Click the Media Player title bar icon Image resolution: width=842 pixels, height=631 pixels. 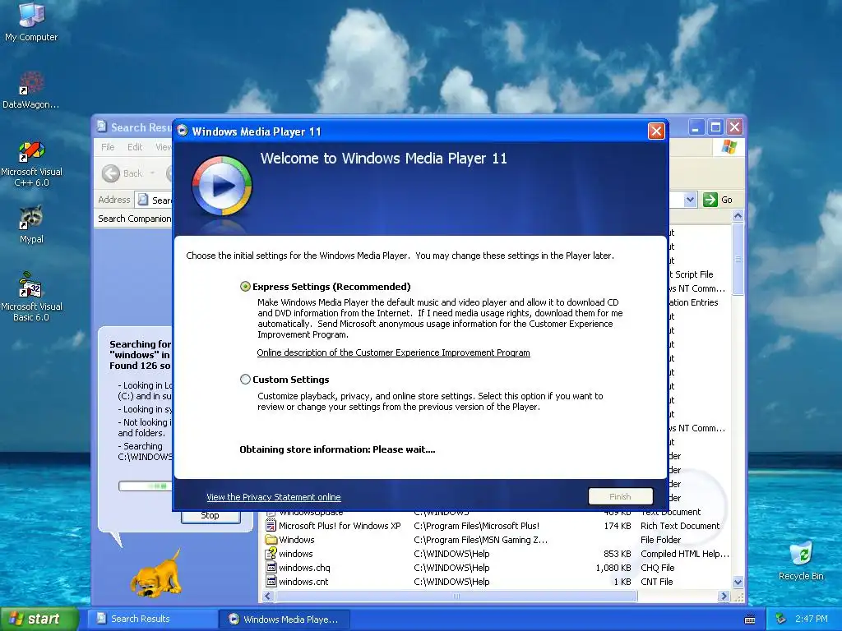[183, 131]
